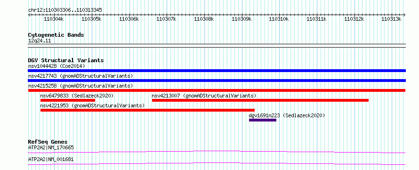The height and width of the screenshot is (170, 419).
Task: Open the nsv4215258 (gnomADStructuralVariants) label
Action: click(81, 86)
